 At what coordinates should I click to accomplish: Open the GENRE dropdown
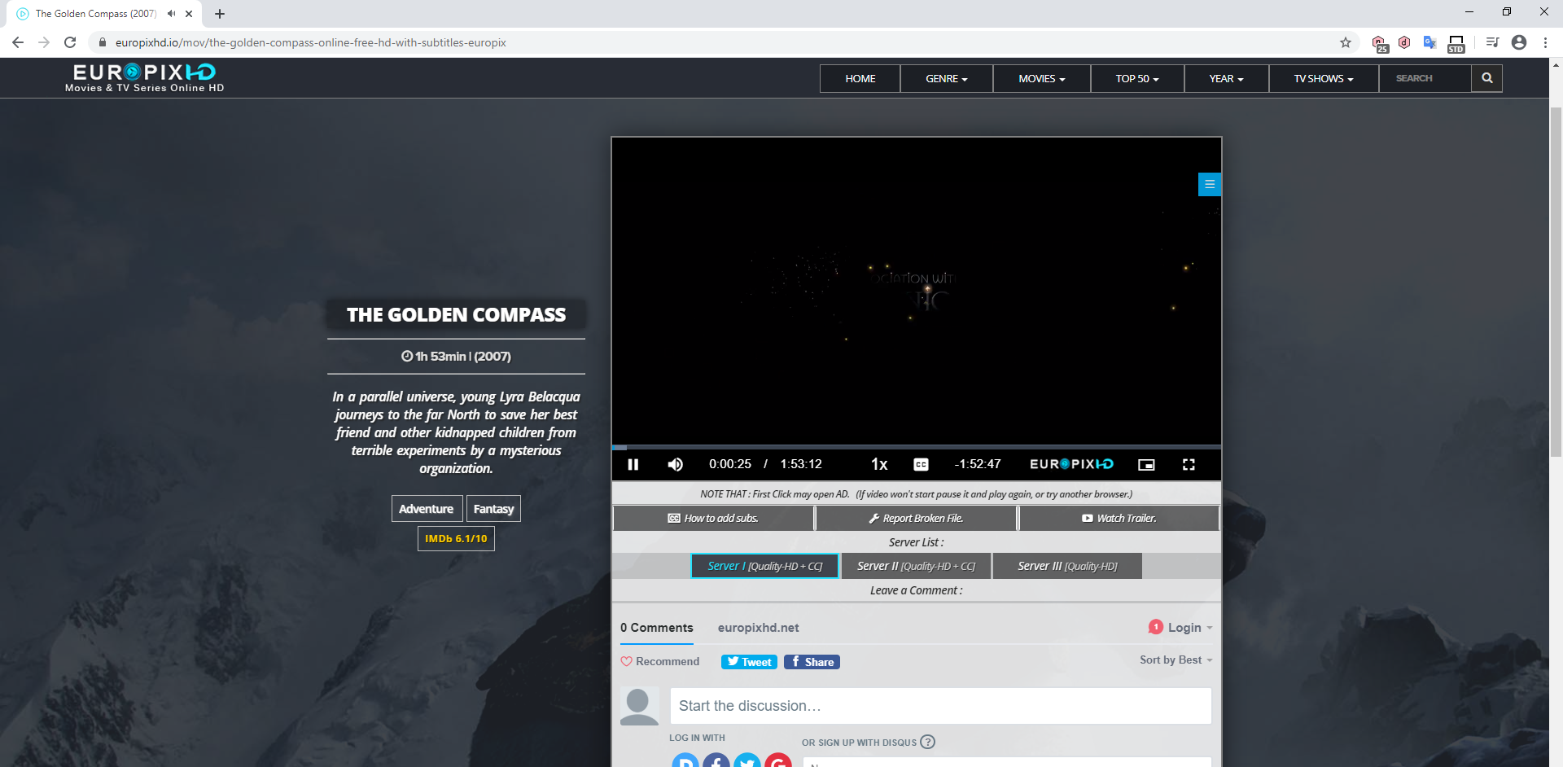945,78
